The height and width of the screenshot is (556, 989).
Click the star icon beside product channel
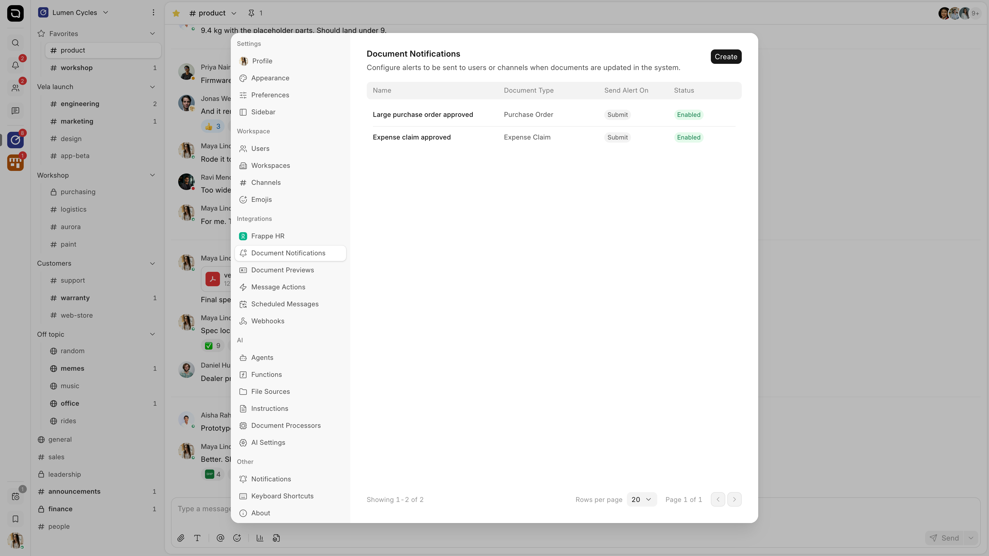coord(176,13)
